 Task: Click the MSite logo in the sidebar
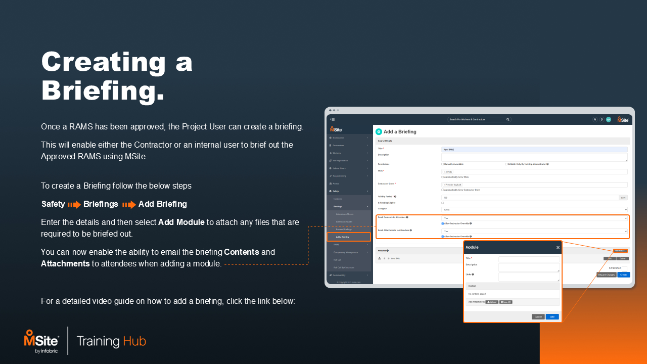coord(336,129)
